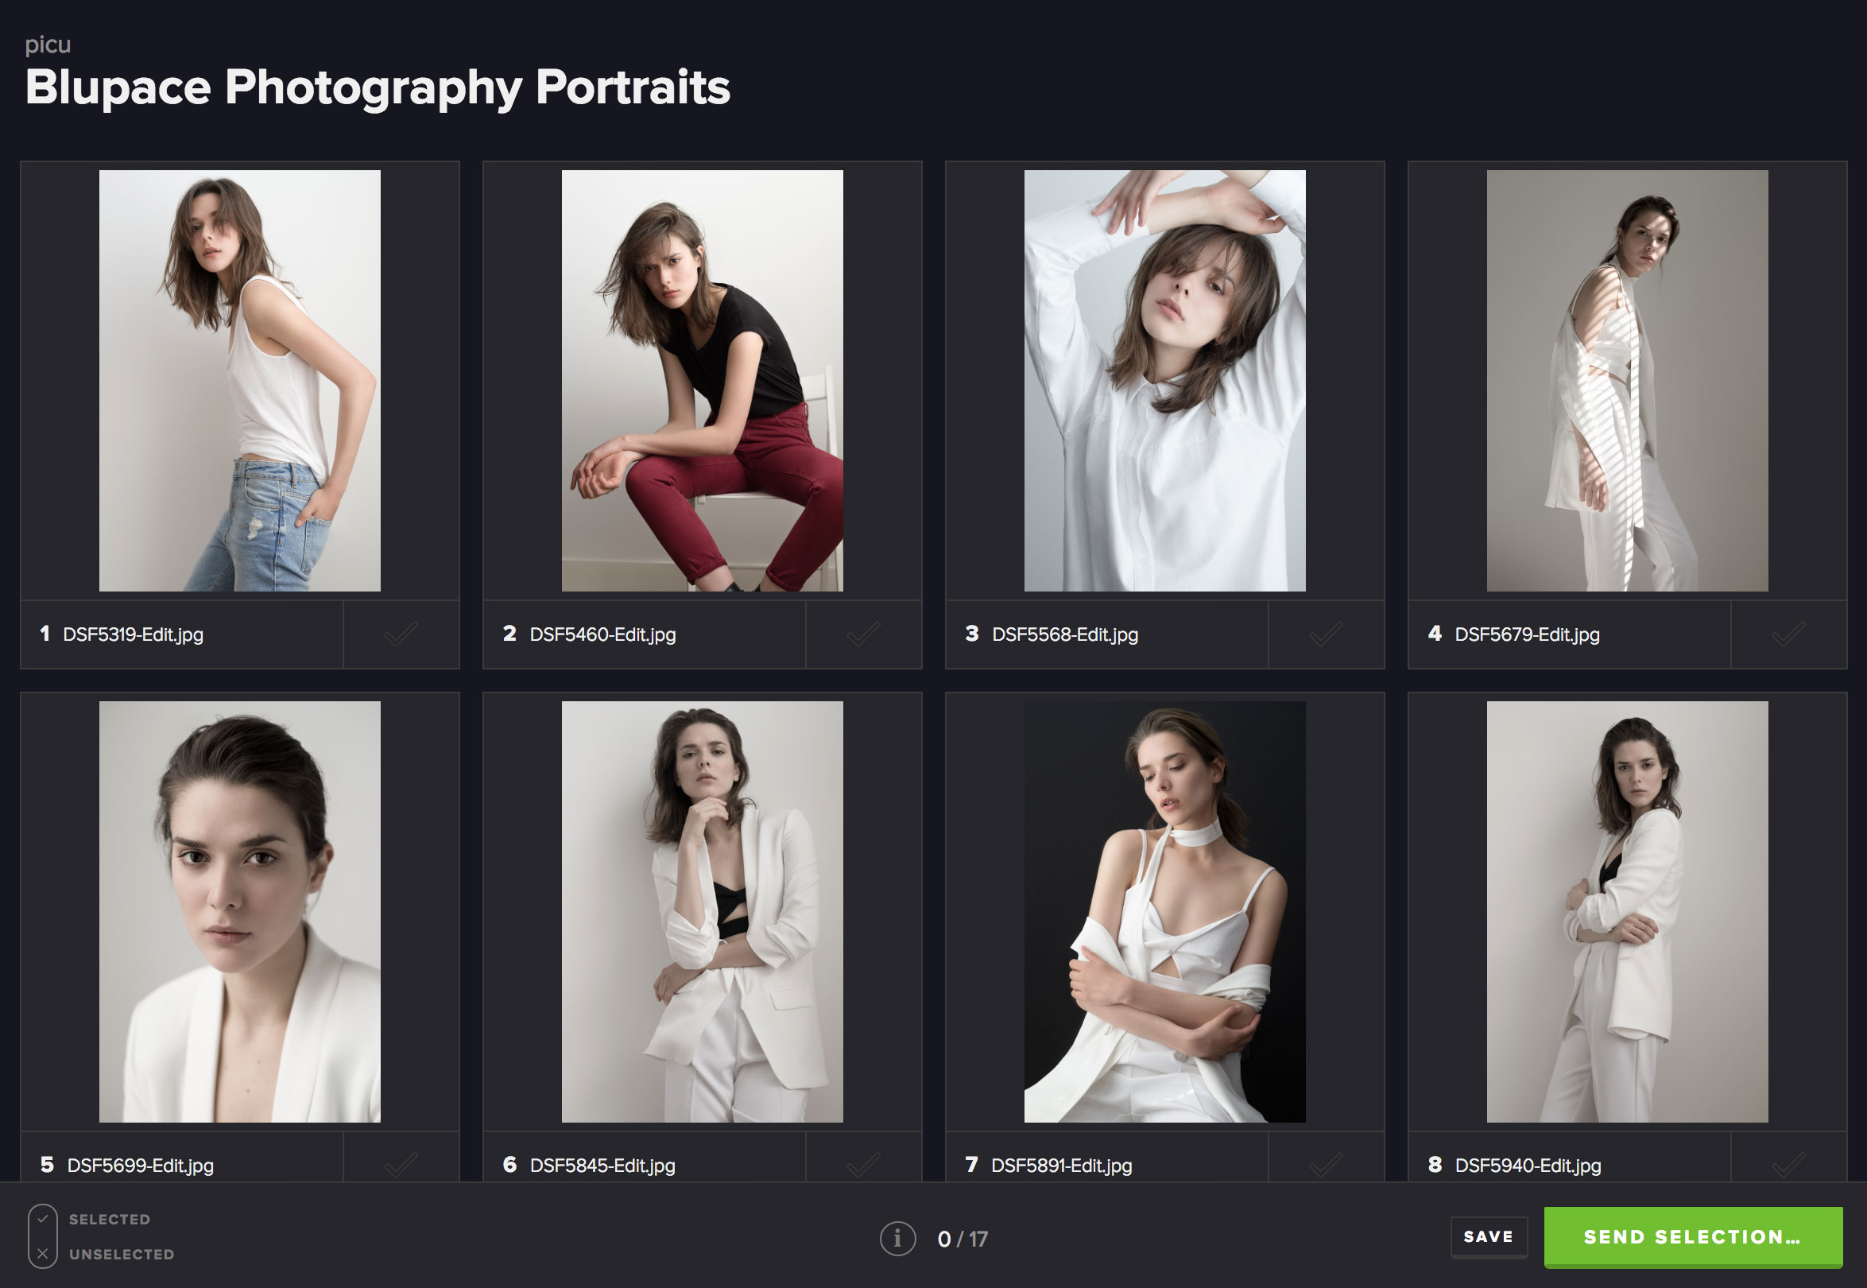Screen dimensions: 1867x1288
Task: Click file name DSF5845-Edit.jpg
Action: coord(602,1166)
